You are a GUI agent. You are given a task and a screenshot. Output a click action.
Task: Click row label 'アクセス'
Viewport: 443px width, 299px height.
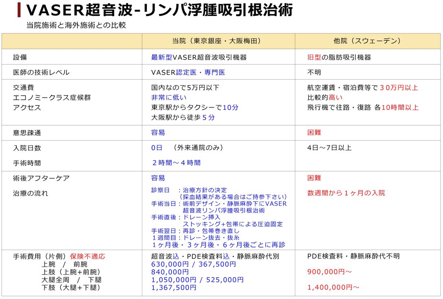click(x=27, y=108)
